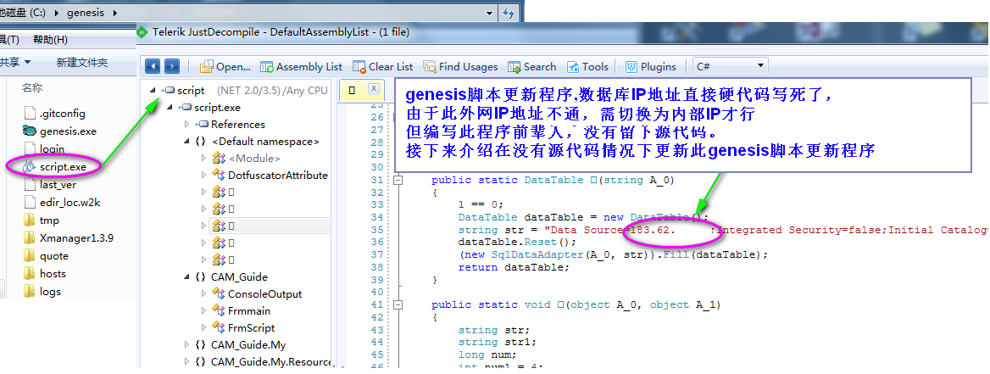Expand the CAM_Guide.My.Resources namespace
This screenshot has height=374, width=990.
coord(186,362)
